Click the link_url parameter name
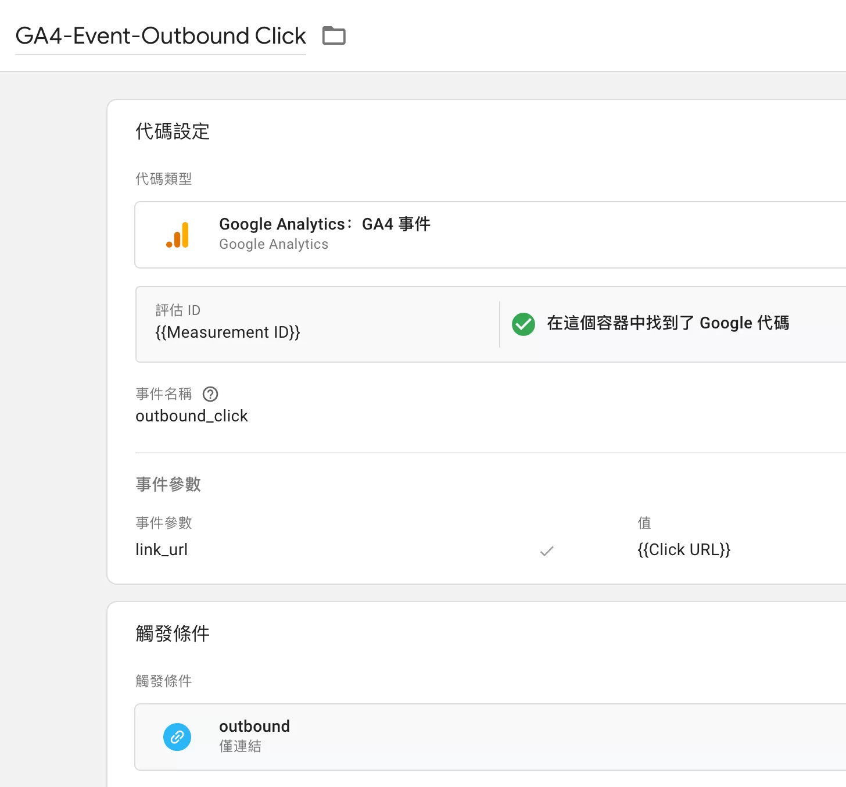Viewport: 846px width, 787px height. (162, 550)
